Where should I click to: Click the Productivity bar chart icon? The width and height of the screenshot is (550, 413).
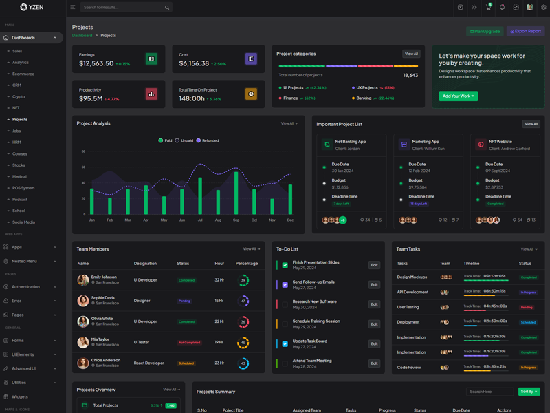point(151,94)
